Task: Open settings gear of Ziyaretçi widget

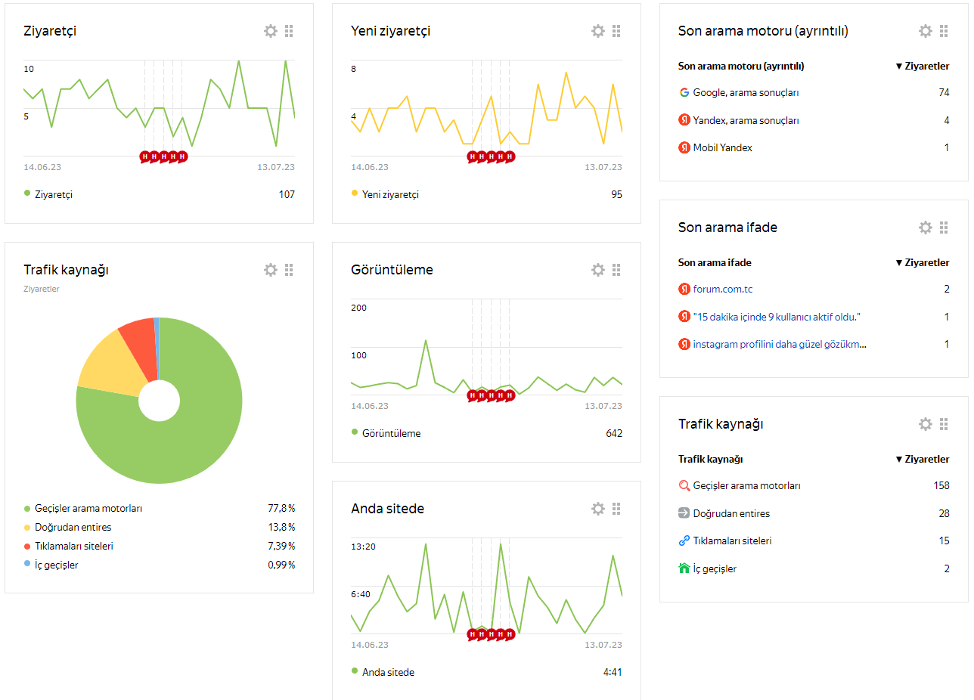Action: tap(271, 31)
